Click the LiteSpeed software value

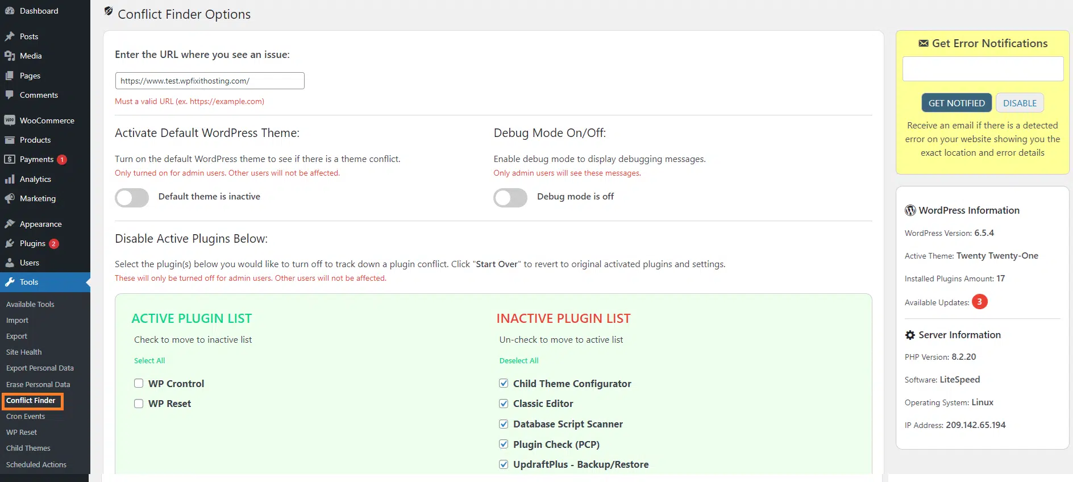960,380
